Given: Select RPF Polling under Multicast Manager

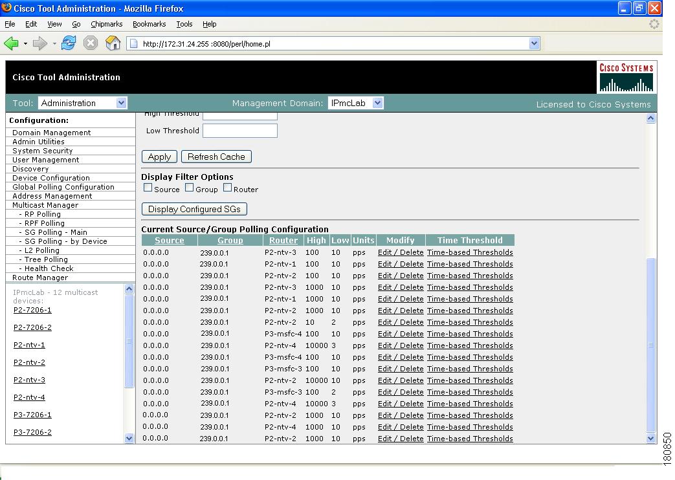Looking at the screenshot, I should pyautogui.click(x=45, y=223).
